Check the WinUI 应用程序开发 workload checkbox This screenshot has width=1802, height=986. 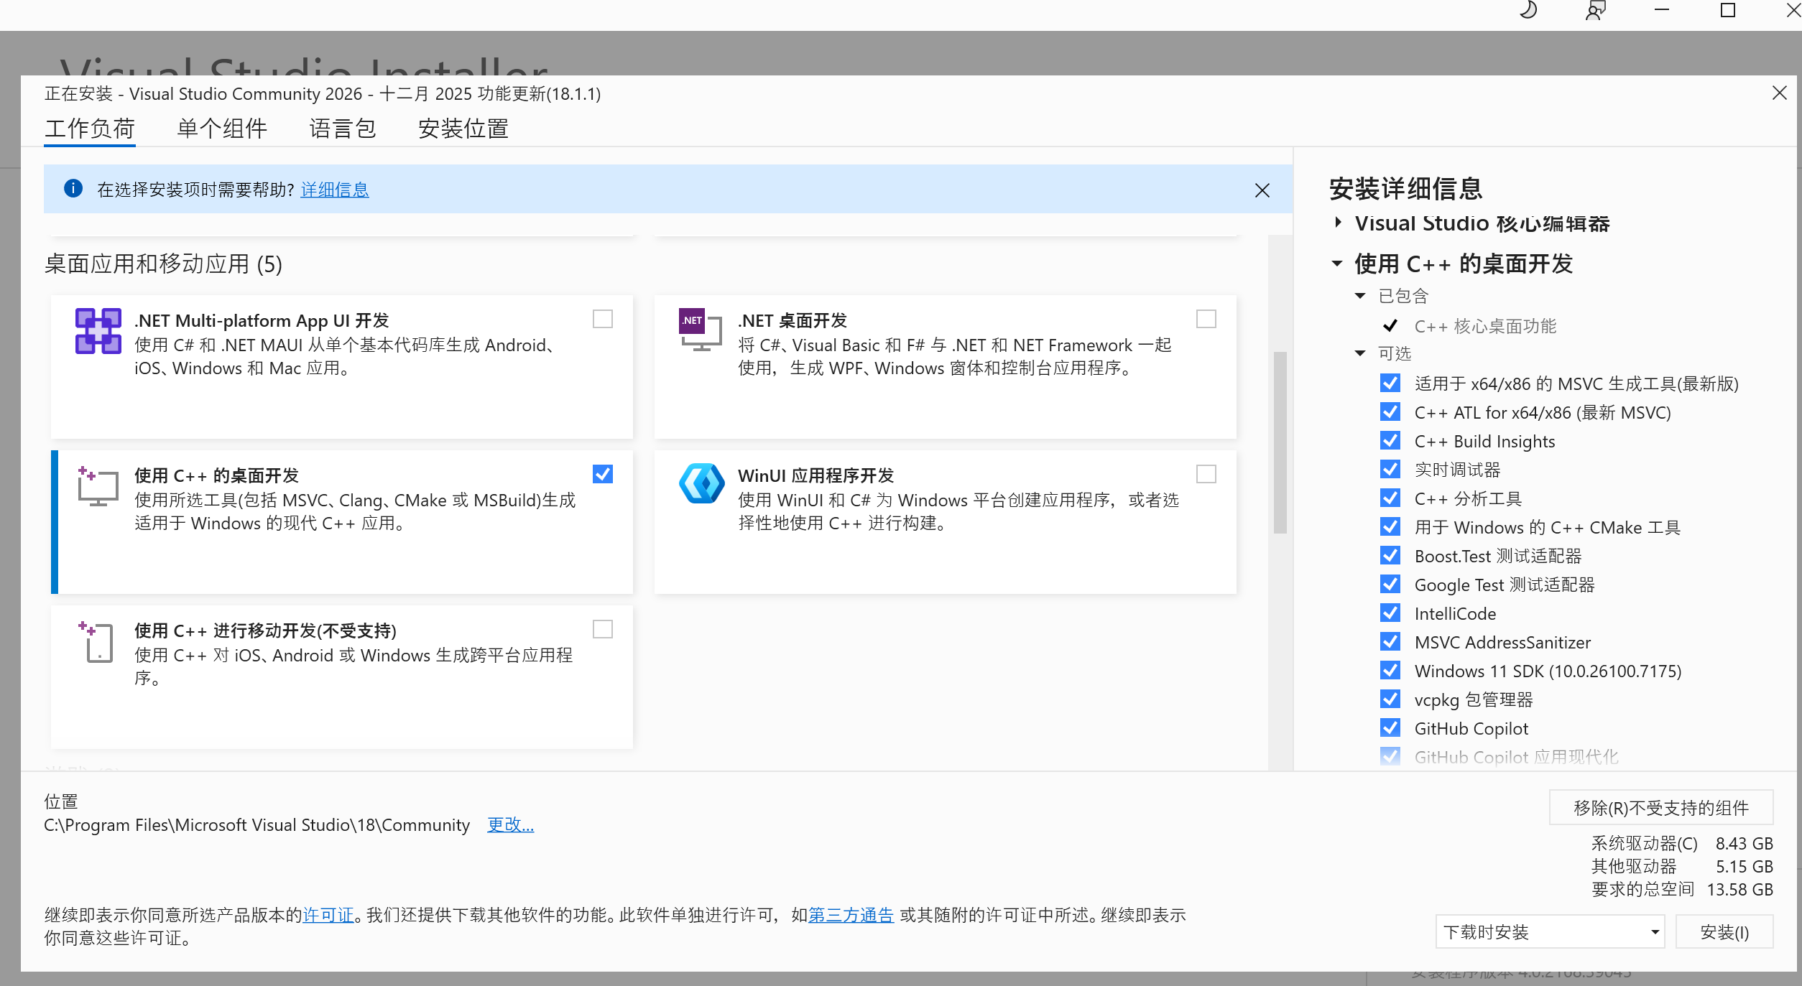click(x=1206, y=474)
